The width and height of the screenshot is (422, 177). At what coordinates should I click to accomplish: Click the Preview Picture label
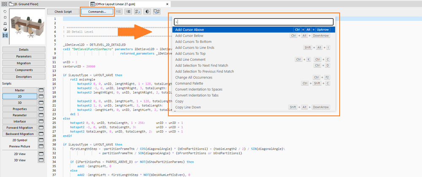pos(20,146)
